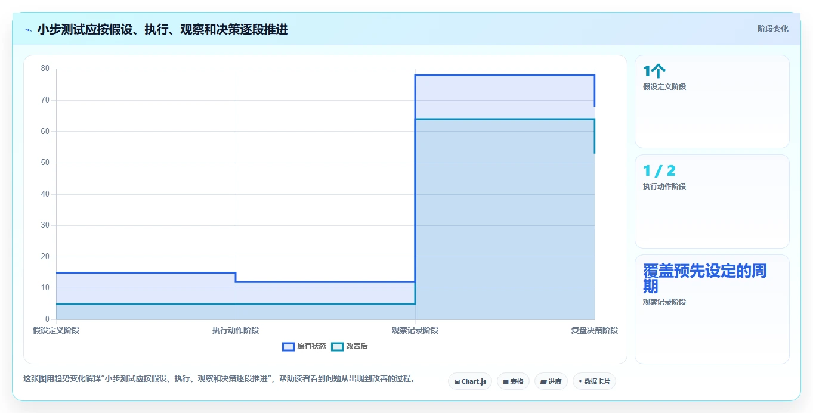
Task: Select the Chart.js tag
Action: tap(470, 381)
